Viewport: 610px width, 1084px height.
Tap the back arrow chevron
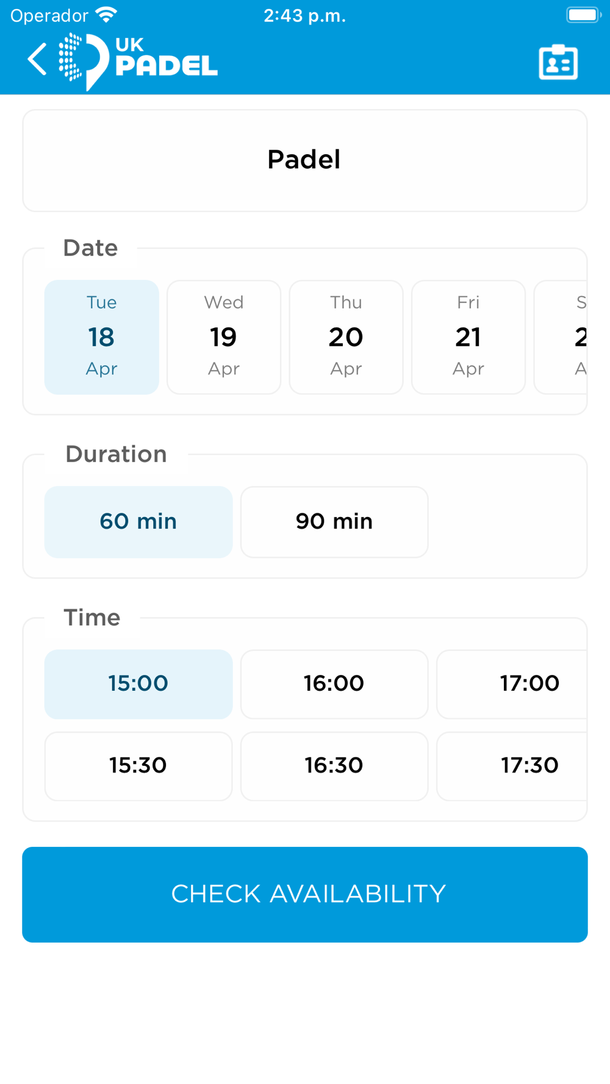pyautogui.click(x=37, y=60)
